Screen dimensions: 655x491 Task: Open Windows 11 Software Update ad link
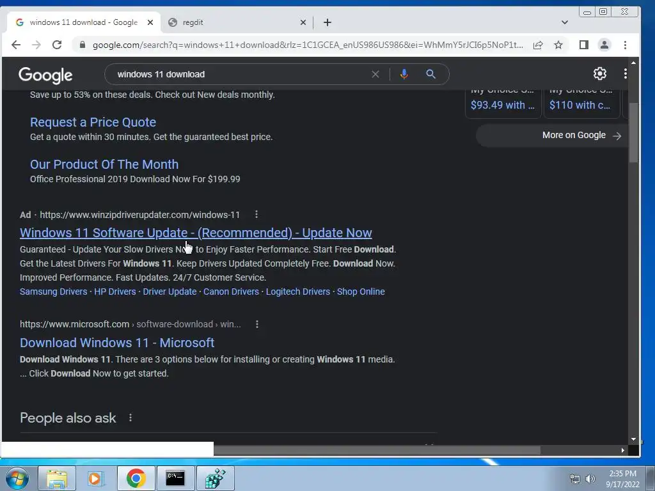point(196,233)
